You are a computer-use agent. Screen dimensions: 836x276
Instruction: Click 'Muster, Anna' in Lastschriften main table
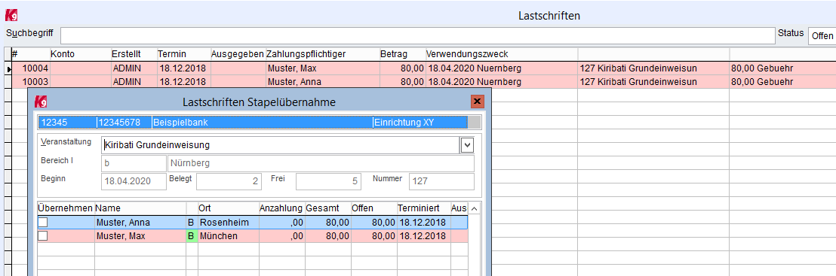pyautogui.click(x=294, y=82)
